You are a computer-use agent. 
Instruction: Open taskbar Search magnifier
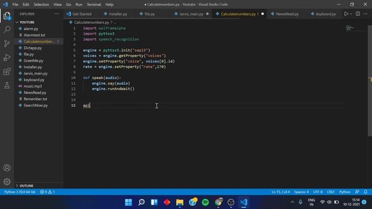coord(141,202)
